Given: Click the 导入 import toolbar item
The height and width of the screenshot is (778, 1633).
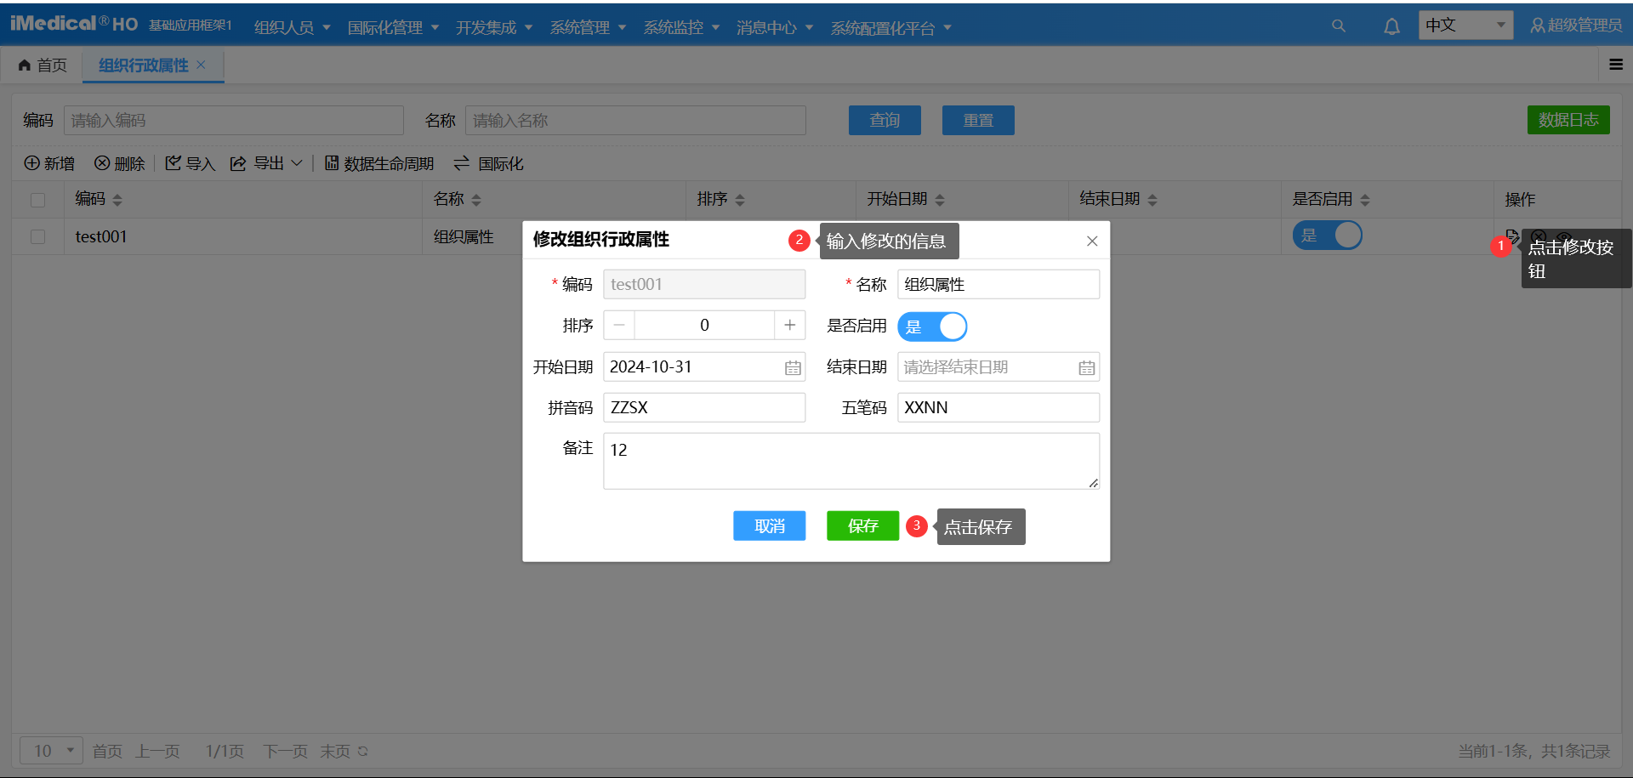Looking at the screenshot, I should [x=190, y=163].
